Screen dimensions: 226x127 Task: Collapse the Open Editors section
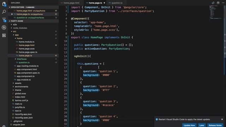pos(34,7)
